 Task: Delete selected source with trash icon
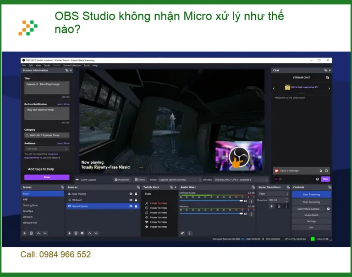click(76, 233)
